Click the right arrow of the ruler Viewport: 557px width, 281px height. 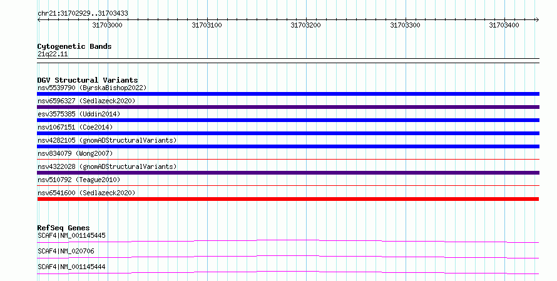coord(537,20)
